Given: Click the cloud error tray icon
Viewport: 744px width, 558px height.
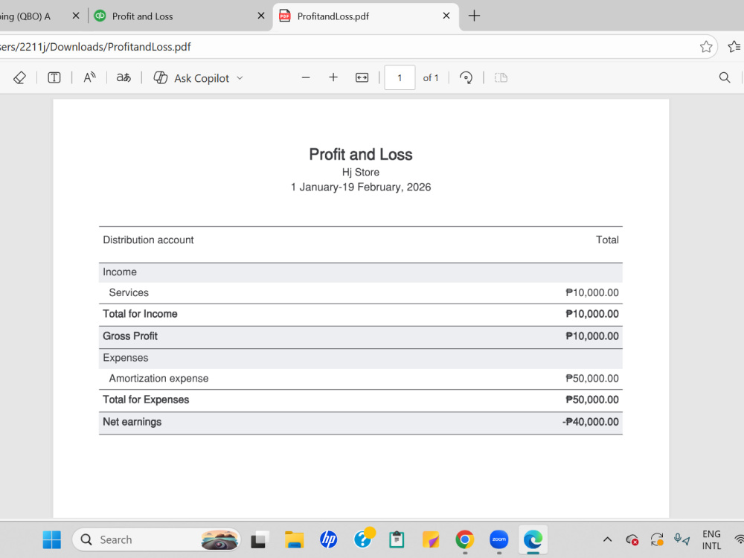Looking at the screenshot, I should point(632,539).
